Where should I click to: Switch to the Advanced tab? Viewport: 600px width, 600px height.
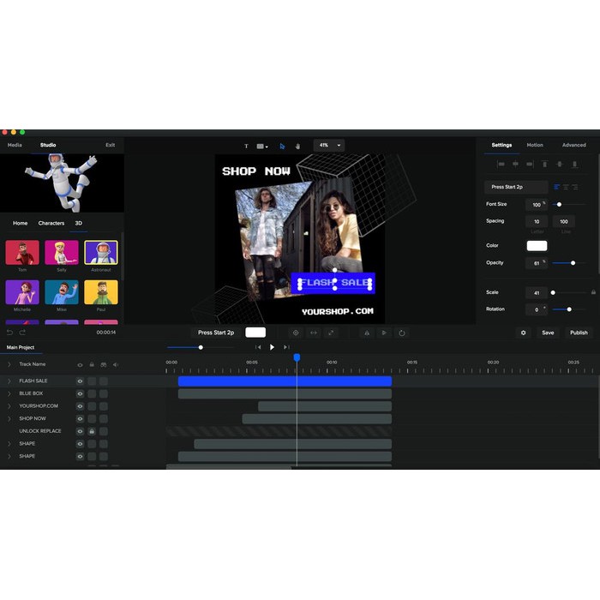click(574, 145)
